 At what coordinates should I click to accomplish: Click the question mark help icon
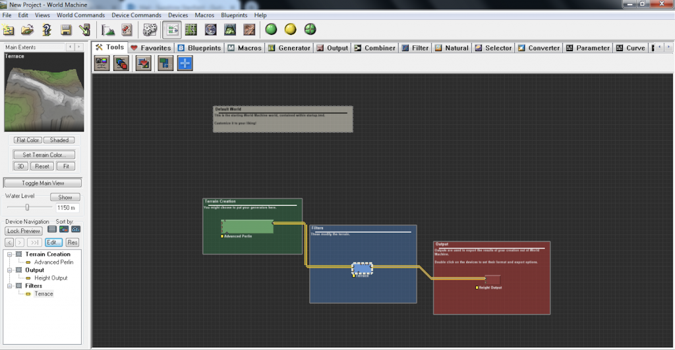tap(47, 30)
